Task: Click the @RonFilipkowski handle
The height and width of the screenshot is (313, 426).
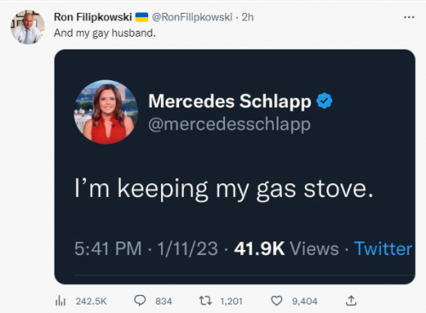Action: pos(193,17)
